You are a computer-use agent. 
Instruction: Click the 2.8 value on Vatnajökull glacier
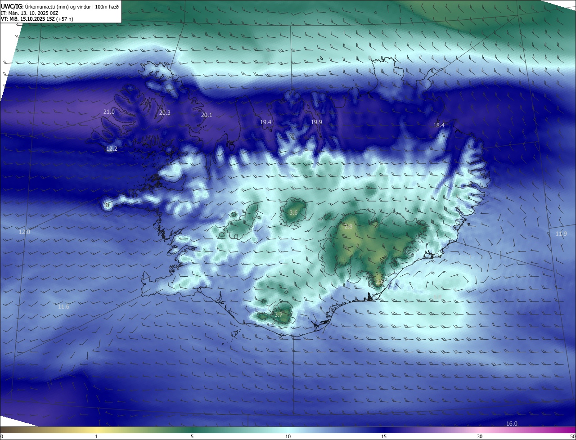click(x=348, y=227)
